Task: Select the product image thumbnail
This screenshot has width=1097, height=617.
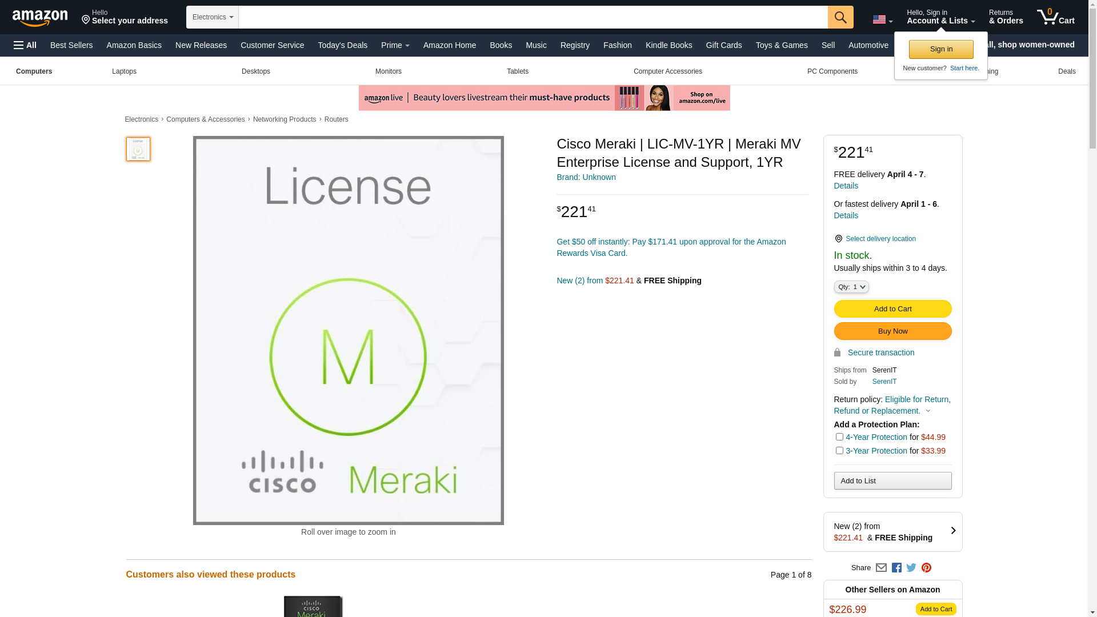Action: pos(138,149)
